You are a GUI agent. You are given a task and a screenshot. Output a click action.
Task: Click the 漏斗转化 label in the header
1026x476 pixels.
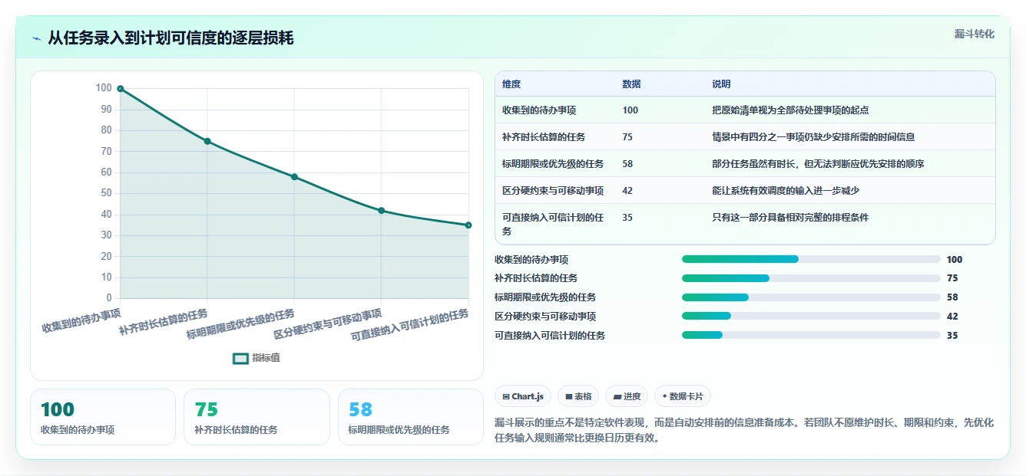[975, 34]
